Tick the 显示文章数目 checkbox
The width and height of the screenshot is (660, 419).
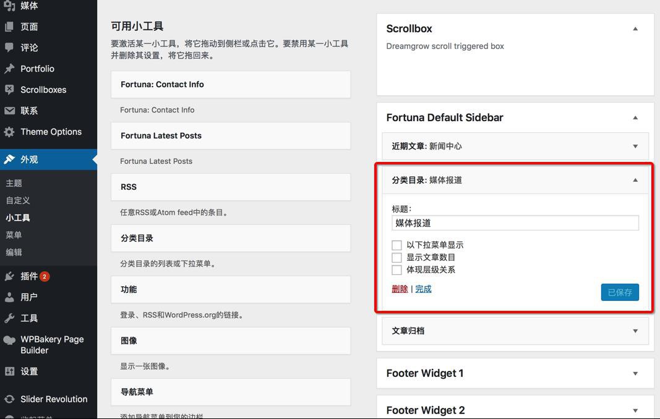click(x=396, y=258)
